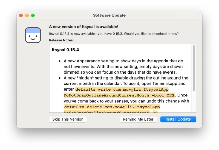This screenshot has height=150, width=219.
Task: Skip This Version of Itsycal
Action: point(68,119)
